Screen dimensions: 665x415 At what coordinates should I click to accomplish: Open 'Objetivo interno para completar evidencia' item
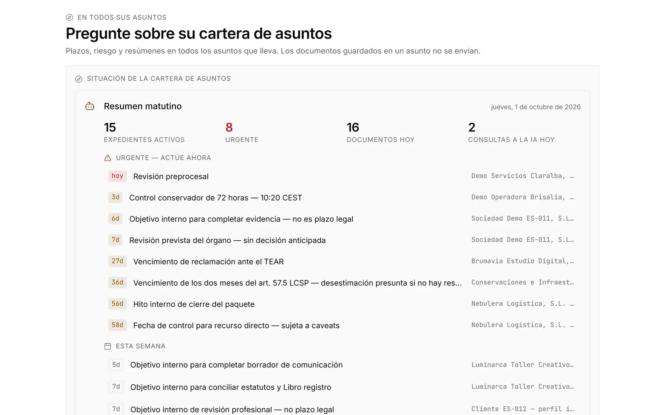tap(241, 219)
